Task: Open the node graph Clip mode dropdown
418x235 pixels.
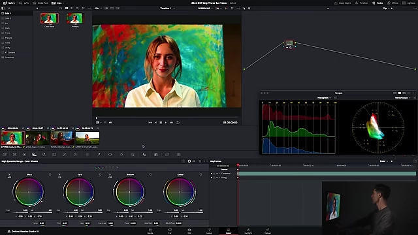Action: [x=386, y=8]
